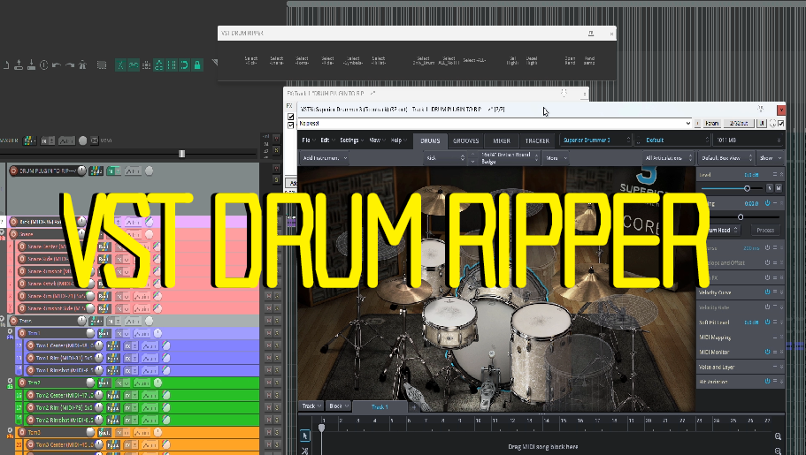
Task: Toggle plugin bypass checkbox beside UI button
Action: 781,124
